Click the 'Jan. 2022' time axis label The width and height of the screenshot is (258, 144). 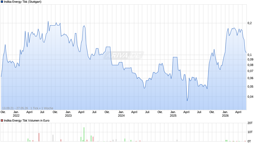[x=16, y=114]
